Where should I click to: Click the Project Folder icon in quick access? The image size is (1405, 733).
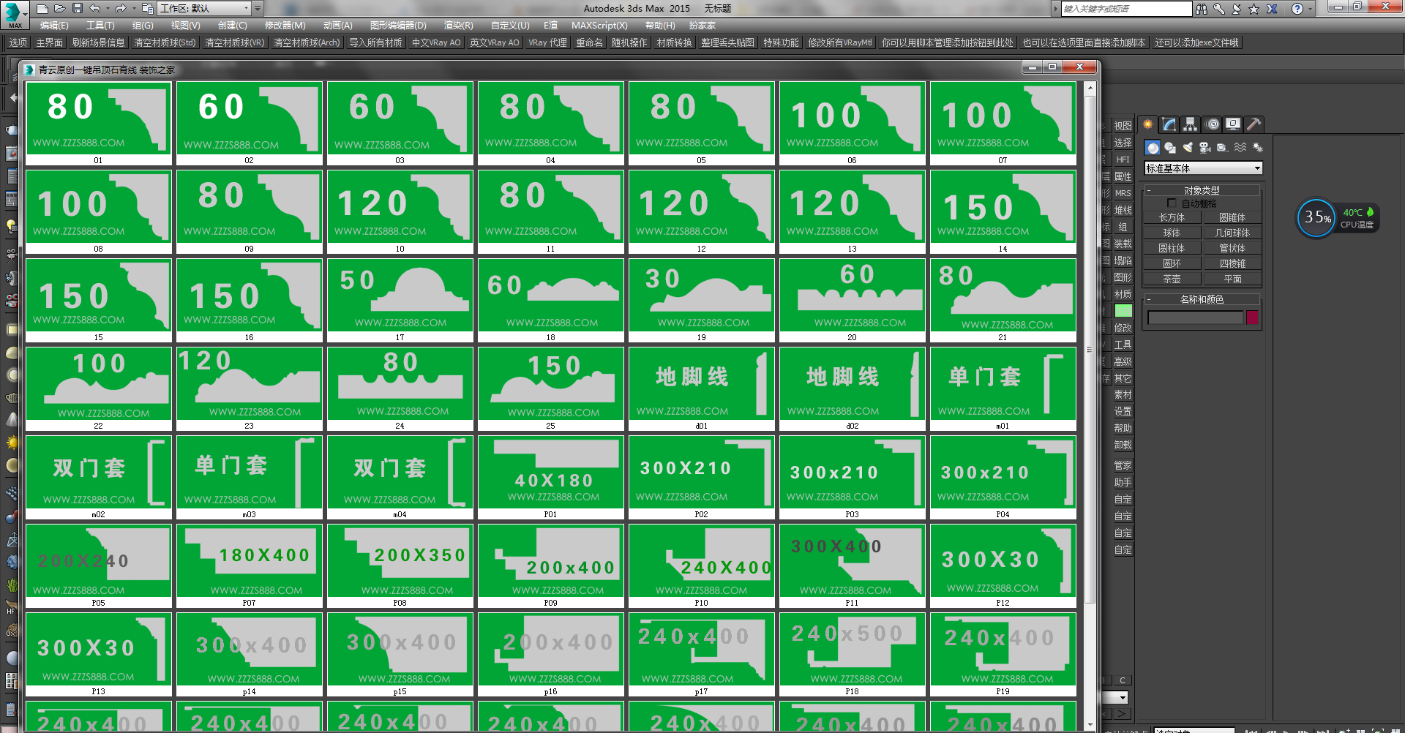pos(147,9)
